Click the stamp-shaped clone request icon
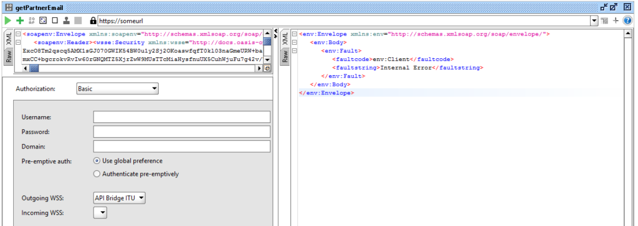This screenshot has width=638, height=226. click(66, 20)
